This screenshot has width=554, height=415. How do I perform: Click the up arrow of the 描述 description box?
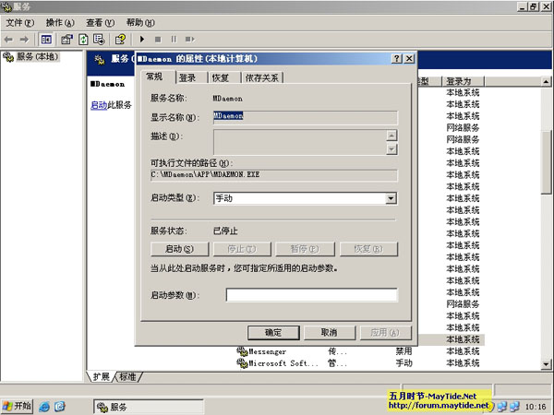391,135
